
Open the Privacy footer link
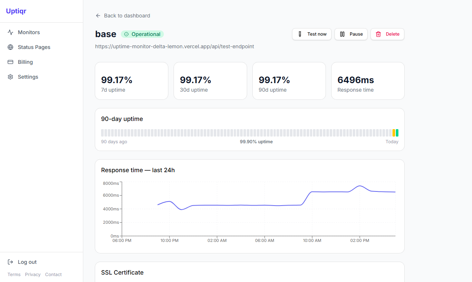coord(33,275)
